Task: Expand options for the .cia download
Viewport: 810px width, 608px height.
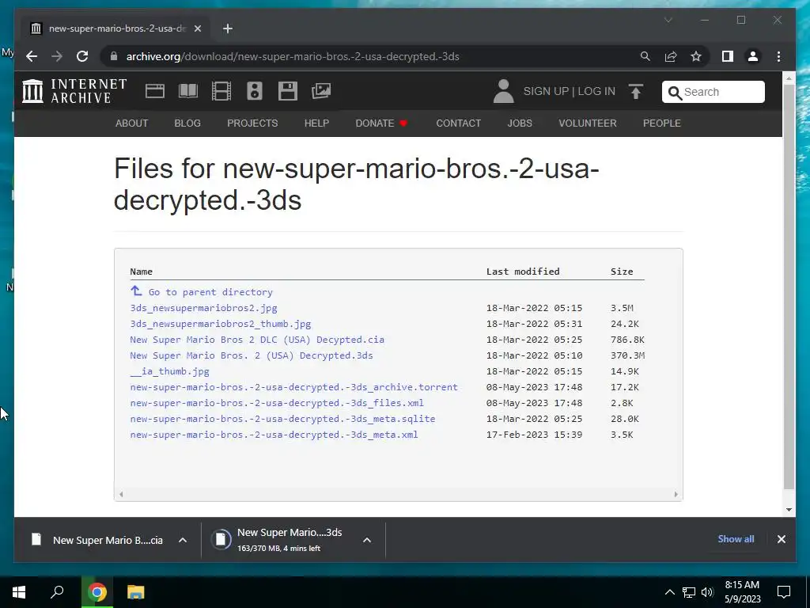Action: [x=183, y=540]
